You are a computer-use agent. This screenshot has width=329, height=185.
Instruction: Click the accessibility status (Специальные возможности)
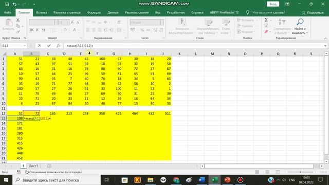point(53,172)
